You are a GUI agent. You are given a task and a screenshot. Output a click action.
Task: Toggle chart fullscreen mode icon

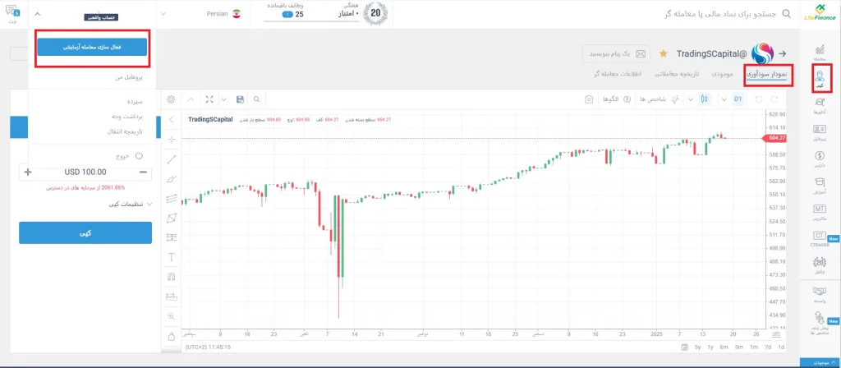(x=209, y=99)
